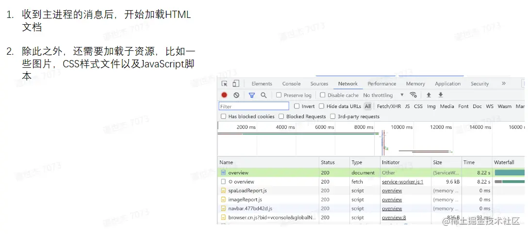Switch to the Memory tab

[x=415, y=84]
